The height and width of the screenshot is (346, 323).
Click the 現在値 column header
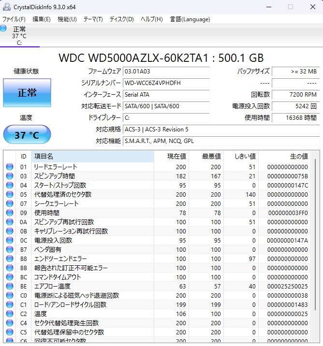[x=171, y=157]
